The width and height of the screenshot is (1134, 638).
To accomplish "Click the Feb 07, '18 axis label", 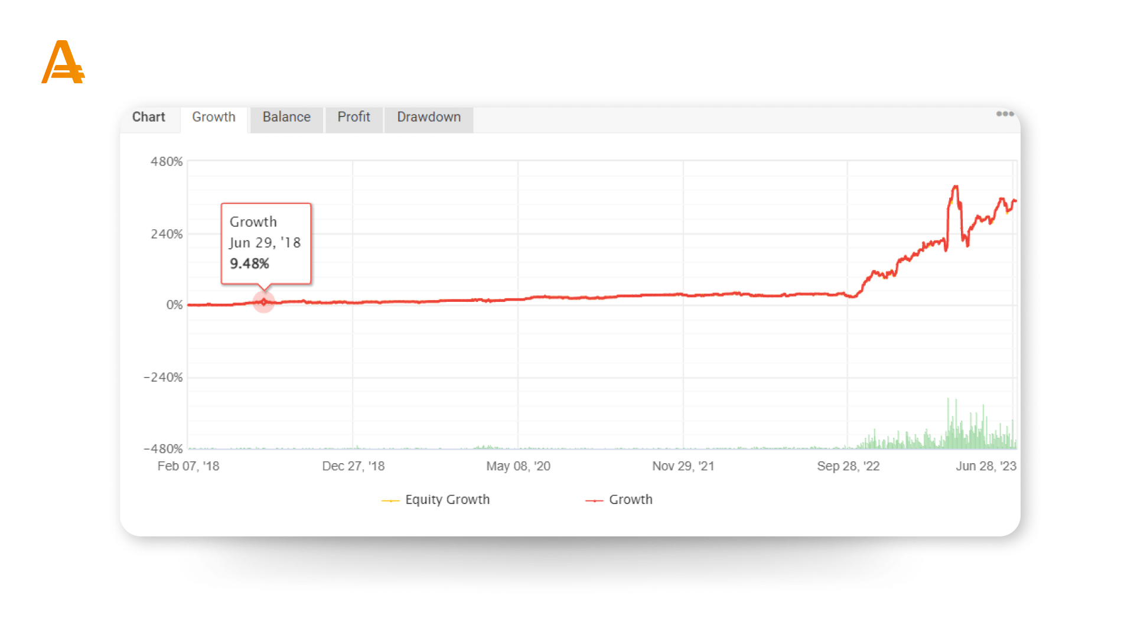I will click(188, 466).
